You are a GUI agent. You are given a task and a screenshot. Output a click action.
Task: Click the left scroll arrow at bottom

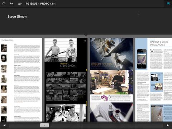click(x=4, y=125)
